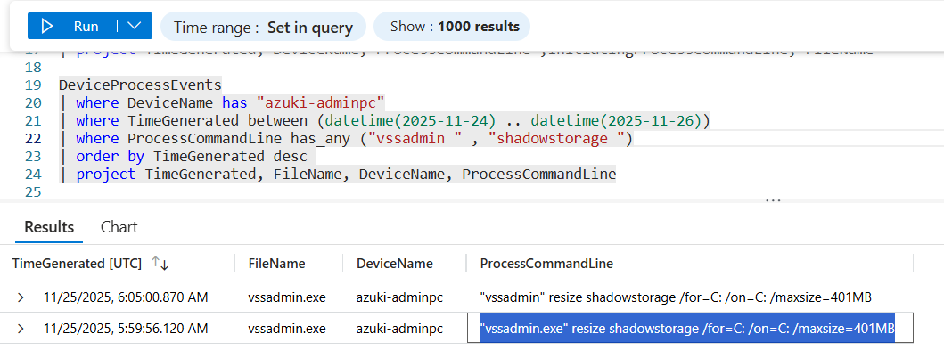Click the "vssadmin" resize shadowstorage command cell
This screenshot has height=350, width=944.
point(676,297)
